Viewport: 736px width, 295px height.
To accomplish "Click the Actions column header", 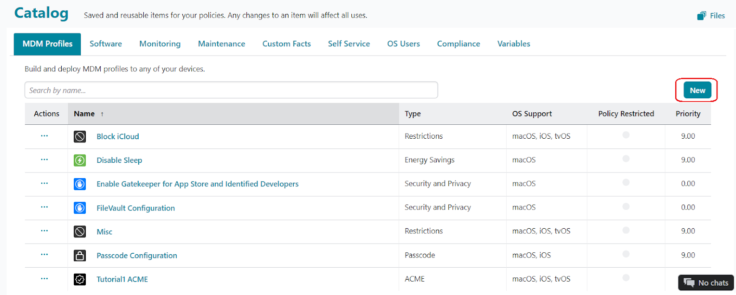I will [x=46, y=114].
